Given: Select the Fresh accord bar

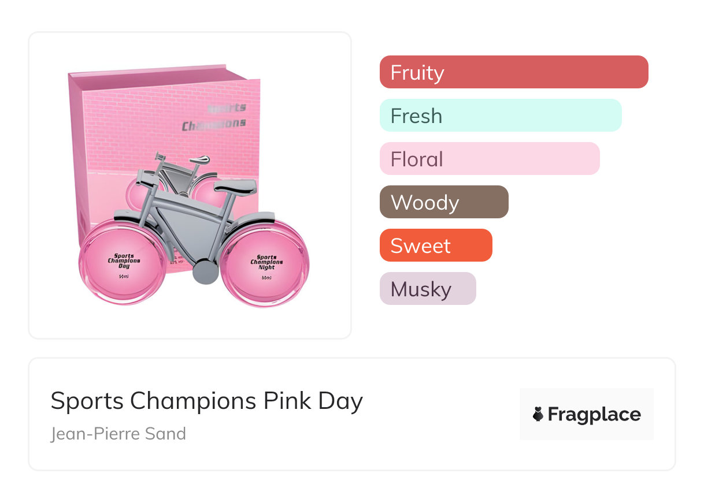Looking at the screenshot, I should 500,116.
